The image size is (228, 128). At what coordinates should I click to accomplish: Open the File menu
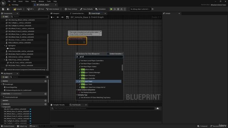click(x=9, y=1)
